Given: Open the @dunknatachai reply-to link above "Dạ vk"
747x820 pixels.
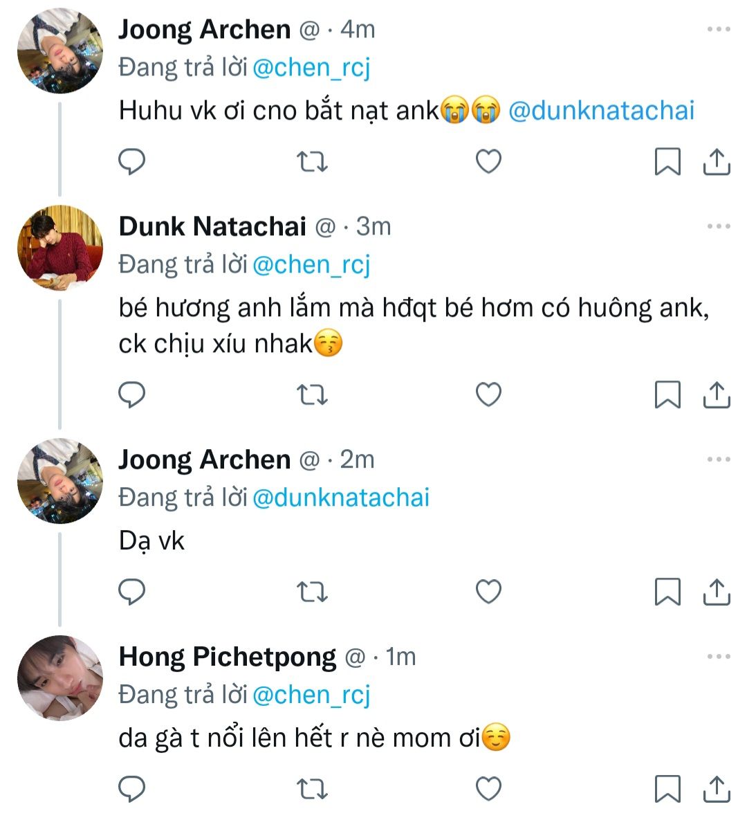Looking at the screenshot, I should tap(341, 498).
